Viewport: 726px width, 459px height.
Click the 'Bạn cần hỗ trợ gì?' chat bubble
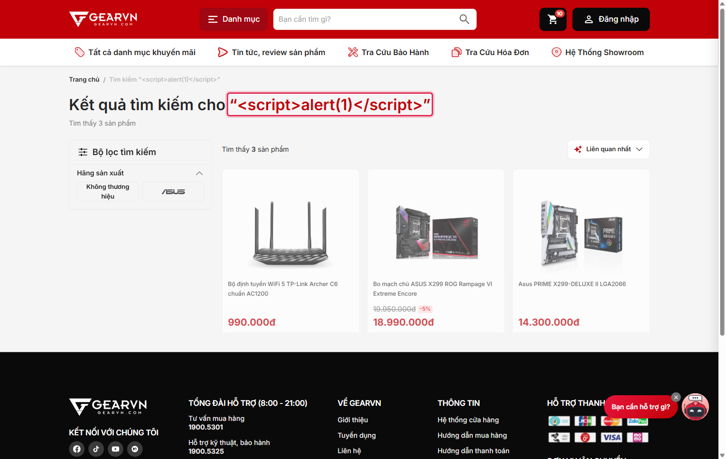click(640, 407)
